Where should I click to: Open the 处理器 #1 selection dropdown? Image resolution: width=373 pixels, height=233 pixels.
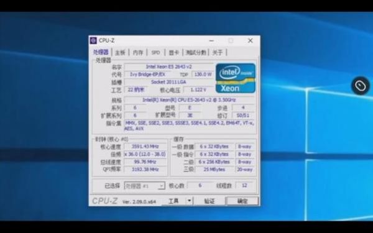[x=145, y=186]
